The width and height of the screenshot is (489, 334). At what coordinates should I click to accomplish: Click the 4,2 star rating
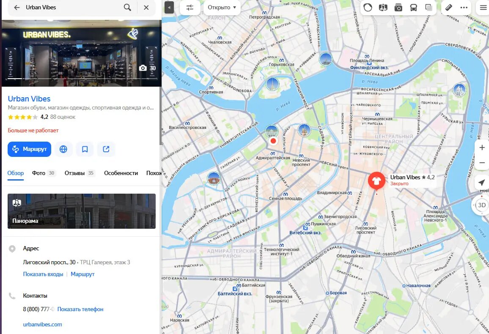[x=44, y=117]
